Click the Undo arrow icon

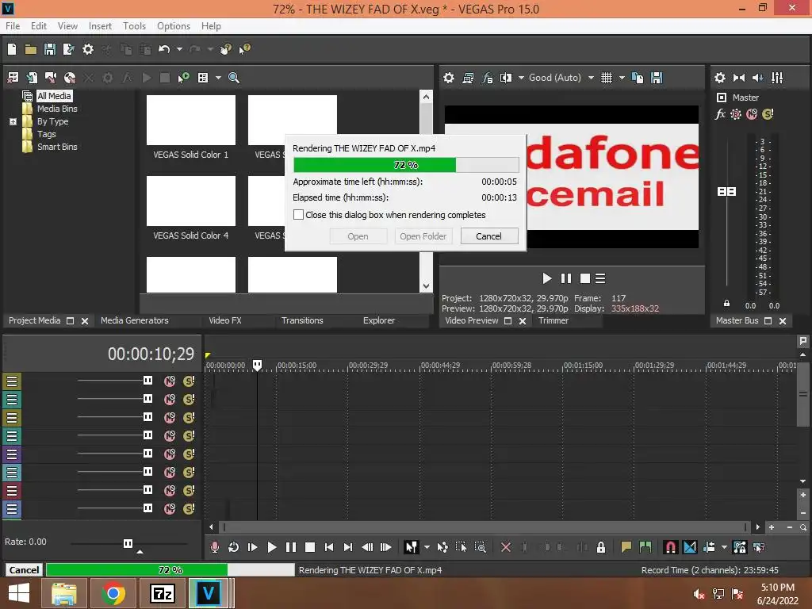click(x=164, y=49)
